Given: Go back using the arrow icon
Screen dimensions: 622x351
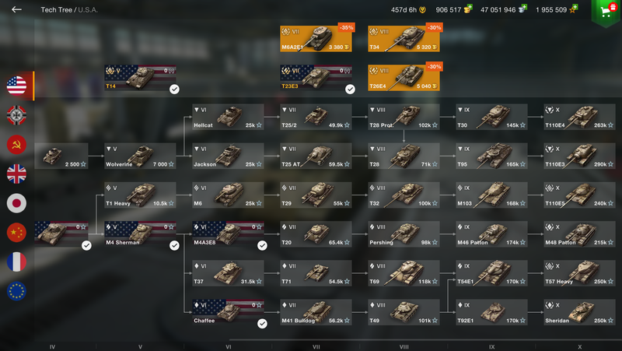Looking at the screenshot, I should (x=16, y=9).
